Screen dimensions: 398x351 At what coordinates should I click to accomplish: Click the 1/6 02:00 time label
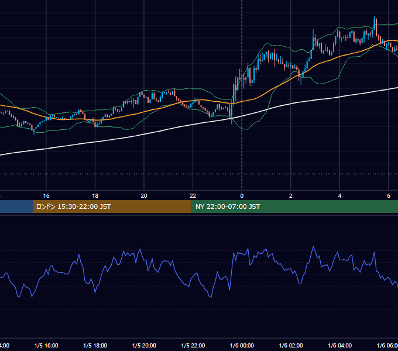pyautogui.click(x=291, y=345)
